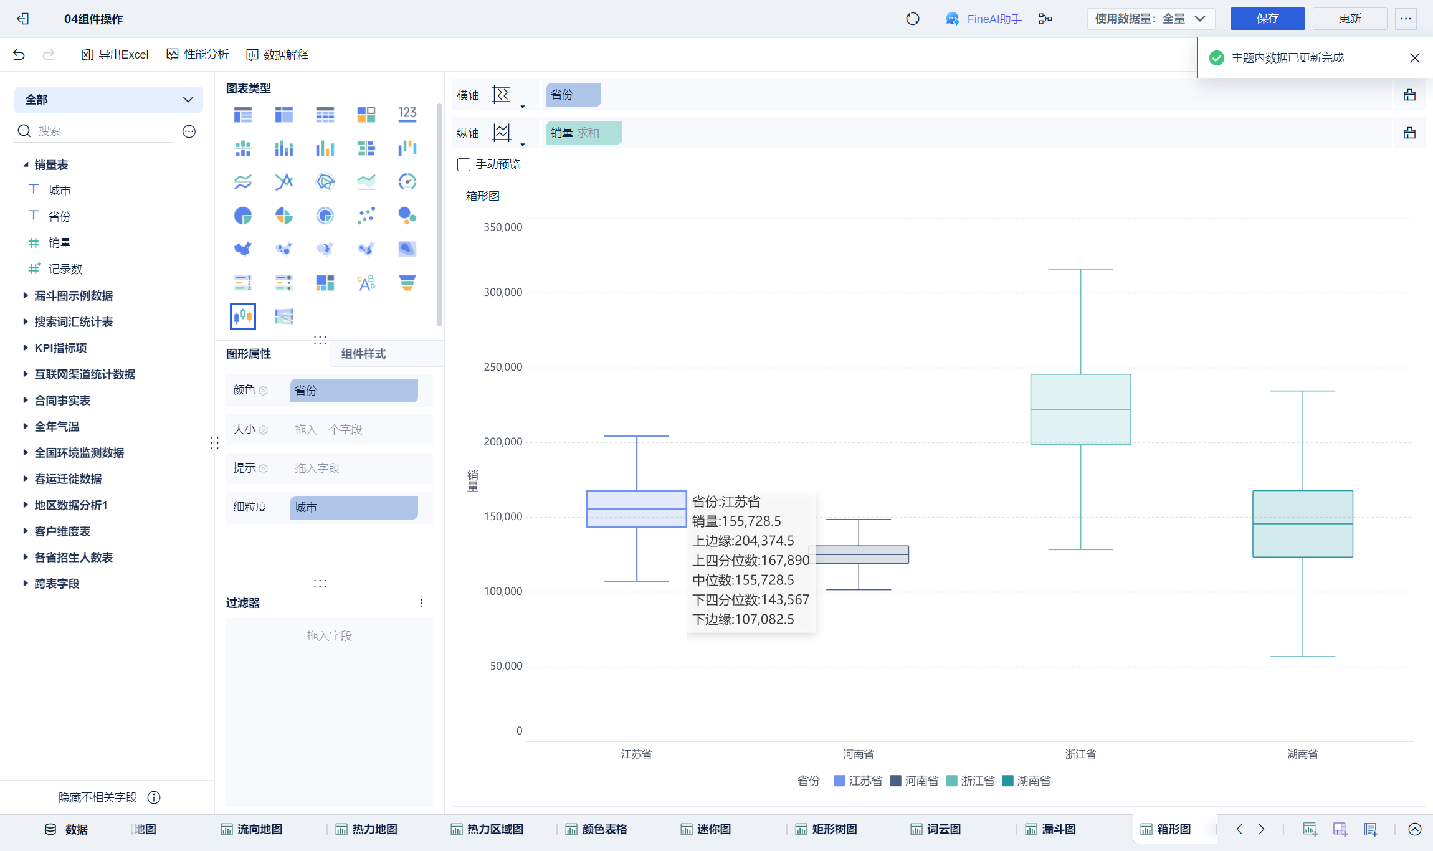This screenshot has height=851, width=1433.
Task: Click the undo arrow icon
Action: coord(19,55)
